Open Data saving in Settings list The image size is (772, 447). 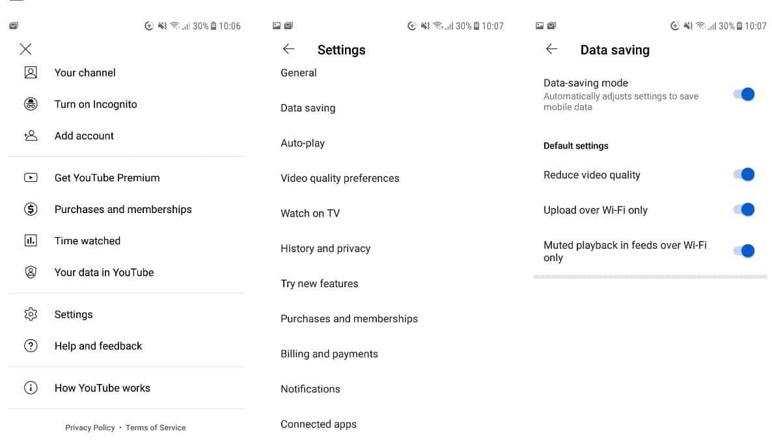point(308,108)
